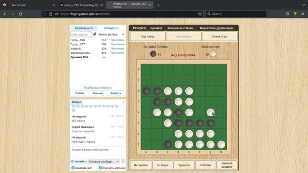Open the green download extension icon
The image size is (308, 173).
(295, 14)
